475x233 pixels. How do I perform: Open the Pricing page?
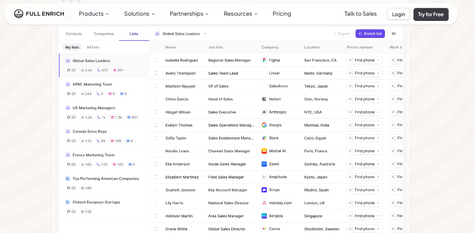(x=282, y=14)
